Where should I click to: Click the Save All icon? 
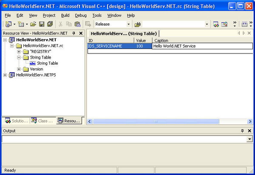(x=50, y=24)
